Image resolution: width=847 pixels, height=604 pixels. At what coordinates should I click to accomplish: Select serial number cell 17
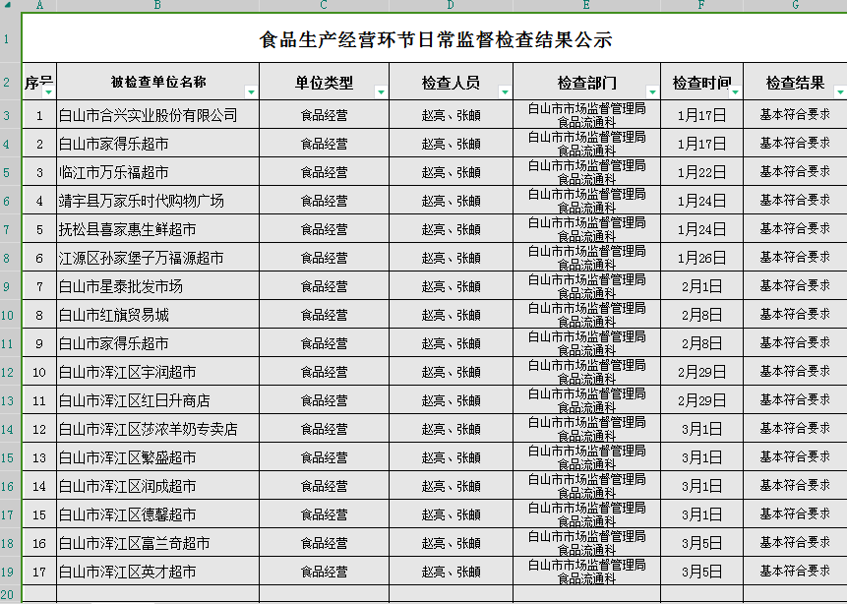click(x=39, y=572)
